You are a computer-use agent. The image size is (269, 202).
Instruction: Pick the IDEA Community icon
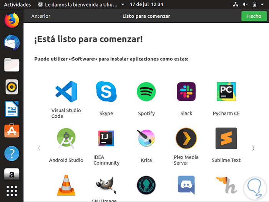coord(106,139)
